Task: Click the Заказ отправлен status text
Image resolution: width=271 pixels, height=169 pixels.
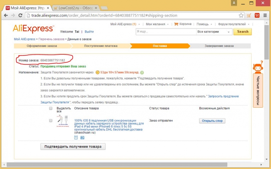Action: pyautogui.click(x=161, y=121)
